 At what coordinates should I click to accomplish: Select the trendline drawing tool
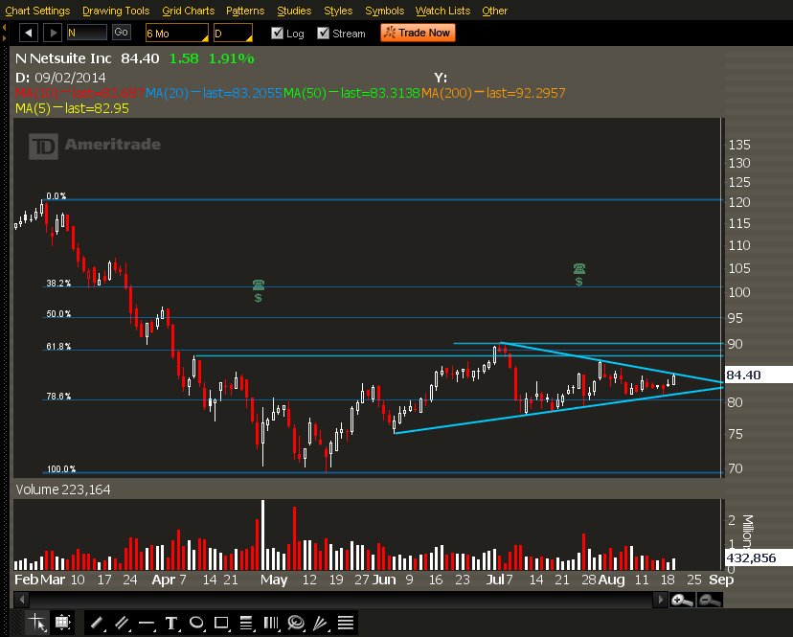[97, 623]
